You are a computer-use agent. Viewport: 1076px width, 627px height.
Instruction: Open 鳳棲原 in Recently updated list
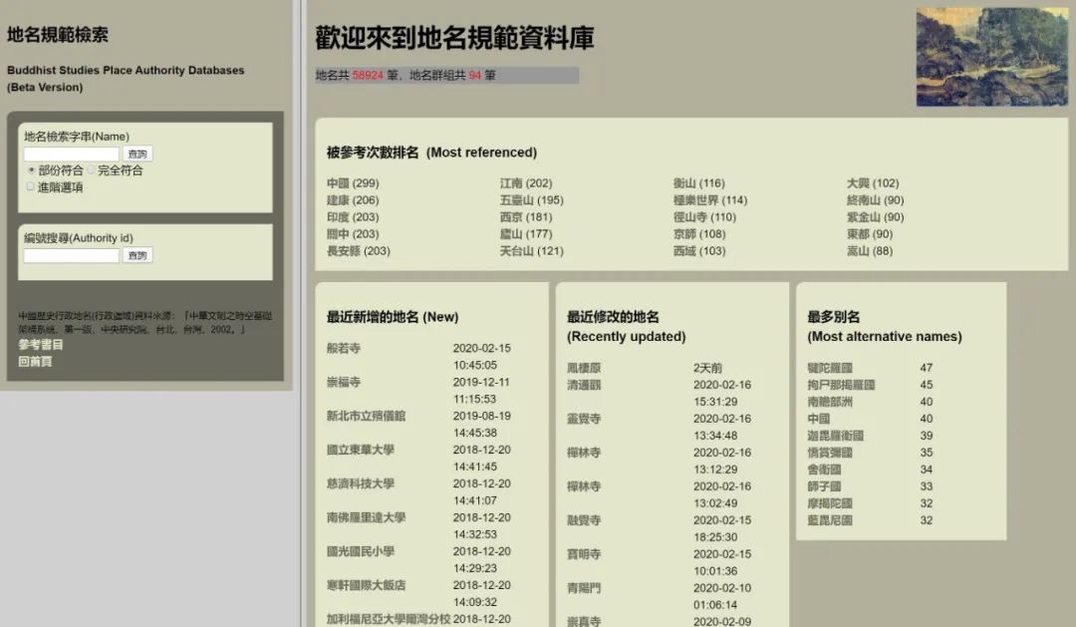tap(584, 368)
